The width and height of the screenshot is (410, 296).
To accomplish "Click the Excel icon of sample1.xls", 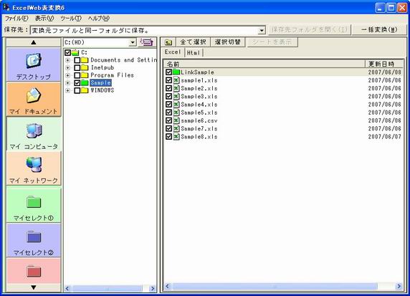I will click(176, 80).
